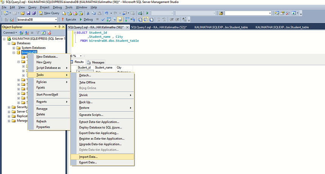Click the Solution Explorer toolbar icon
Image resolution: width=325 pixels, height=174 pixels.
point(277,13)
